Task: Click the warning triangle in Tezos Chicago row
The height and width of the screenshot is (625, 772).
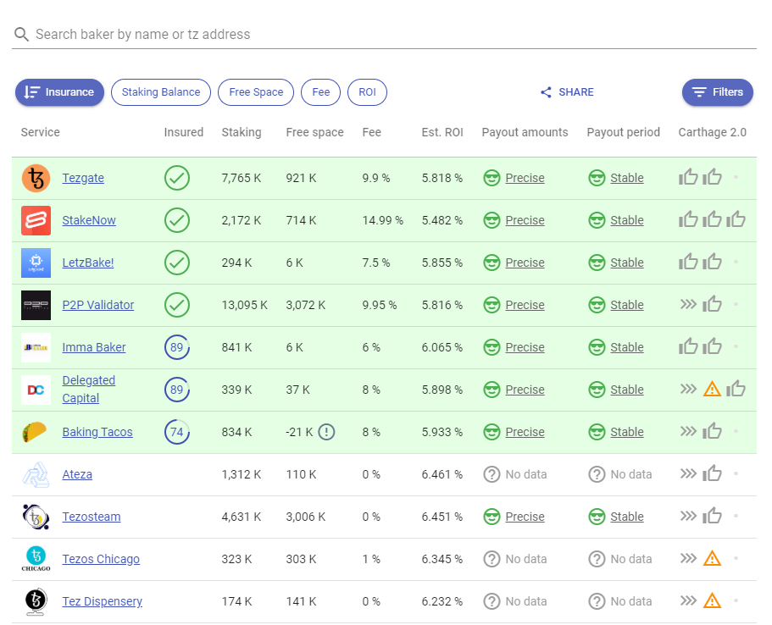Action: pyautogui.click(x=712, y=558)
